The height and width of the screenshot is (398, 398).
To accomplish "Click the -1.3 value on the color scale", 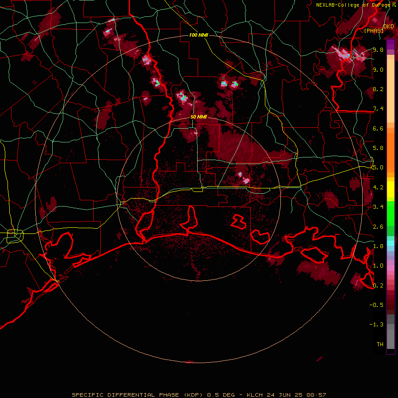I will 376,325.
